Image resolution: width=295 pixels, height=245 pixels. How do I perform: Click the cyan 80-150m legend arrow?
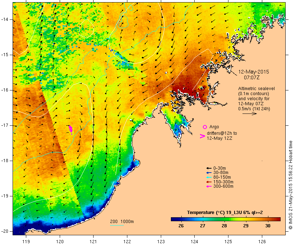coord(209,177)
